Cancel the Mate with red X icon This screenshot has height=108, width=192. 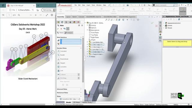tap(61, 29)
